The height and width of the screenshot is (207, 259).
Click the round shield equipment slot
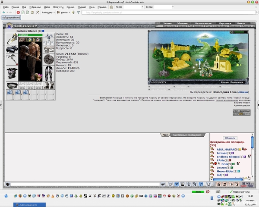coord(49,60)
